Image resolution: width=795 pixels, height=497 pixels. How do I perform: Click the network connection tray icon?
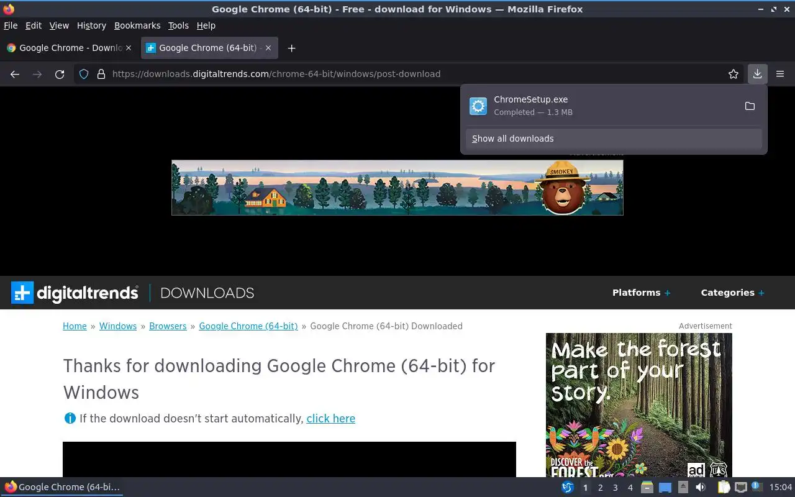740,487
